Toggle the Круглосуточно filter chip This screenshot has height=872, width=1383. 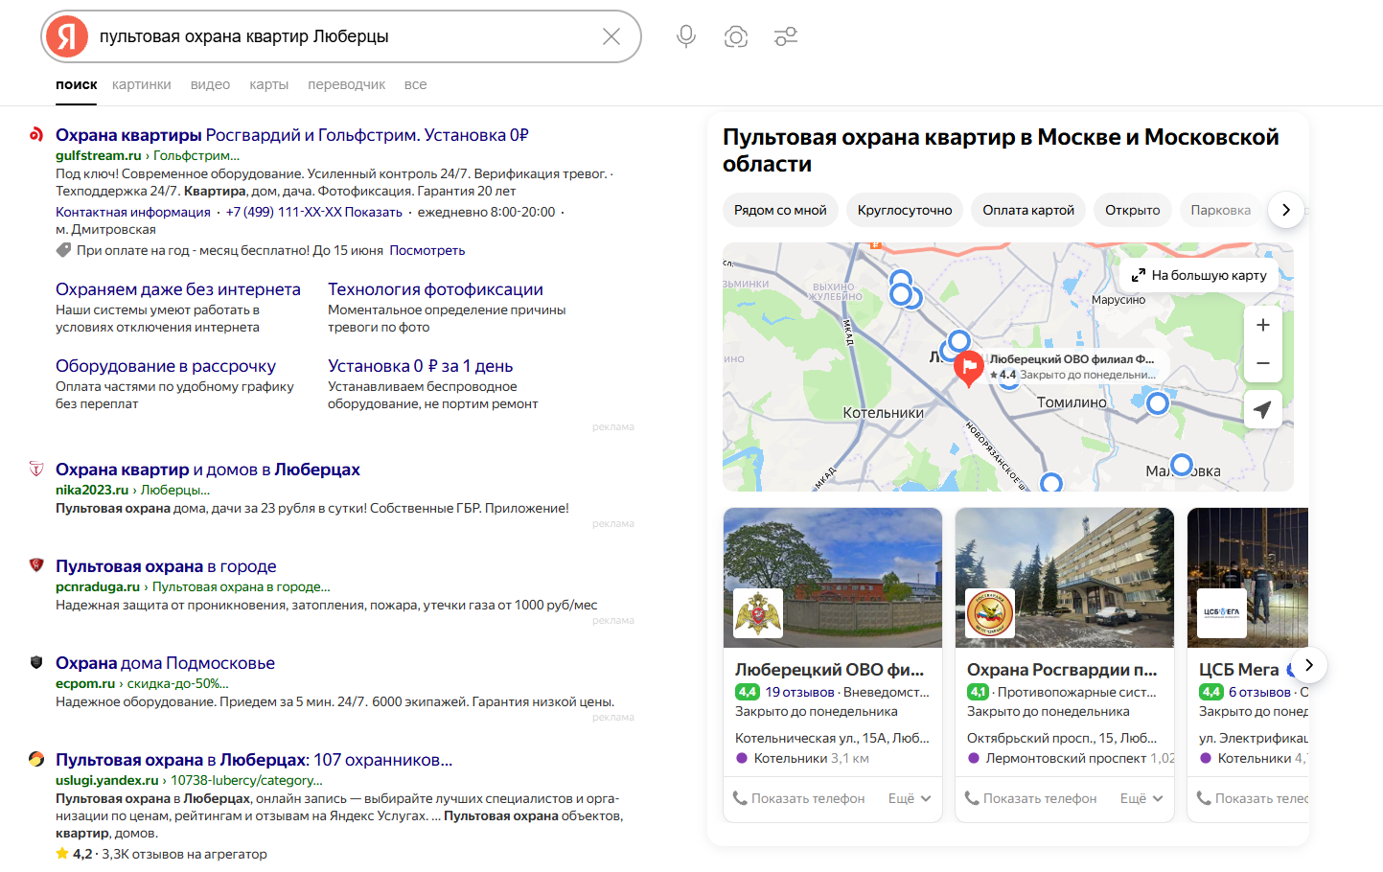click(x=905, y=210)
